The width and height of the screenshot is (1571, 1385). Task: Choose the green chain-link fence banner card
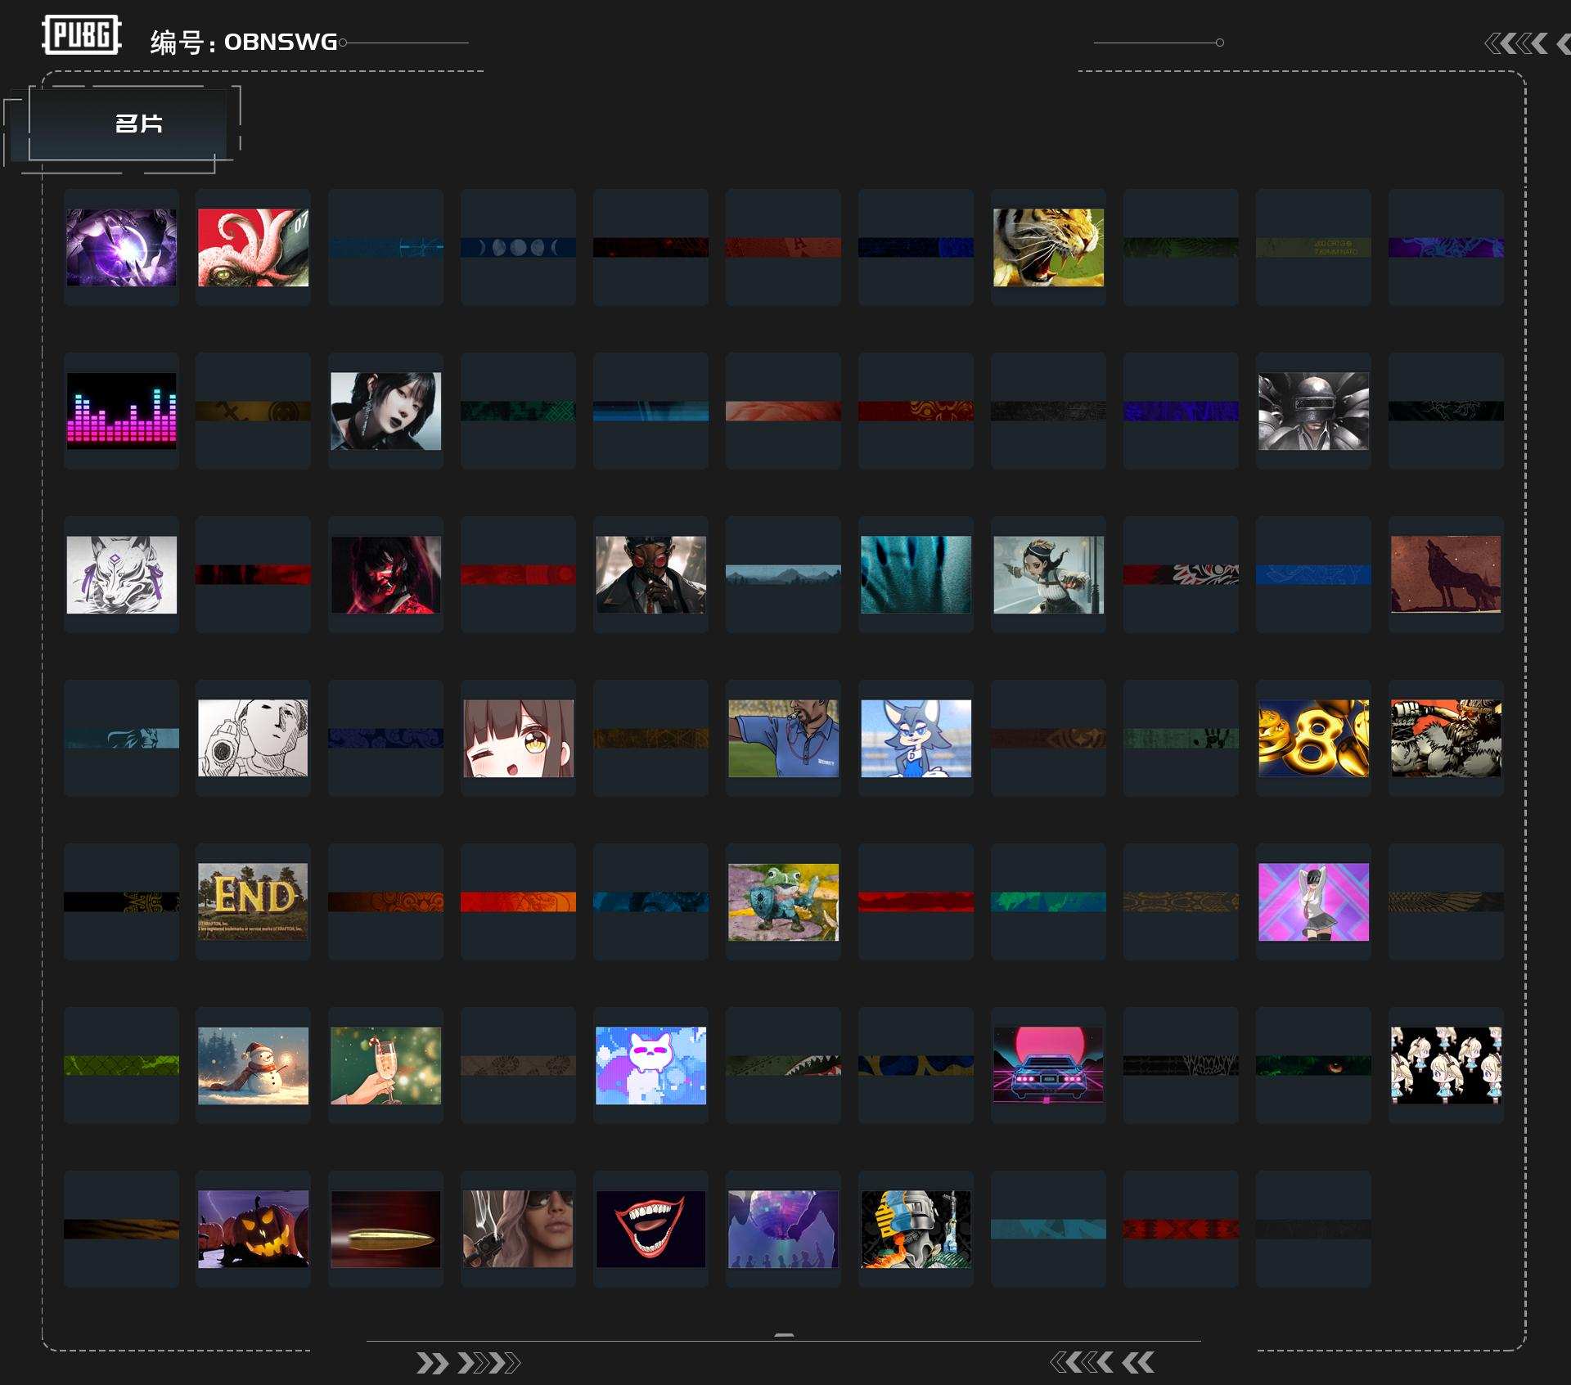coord(121,1065)
